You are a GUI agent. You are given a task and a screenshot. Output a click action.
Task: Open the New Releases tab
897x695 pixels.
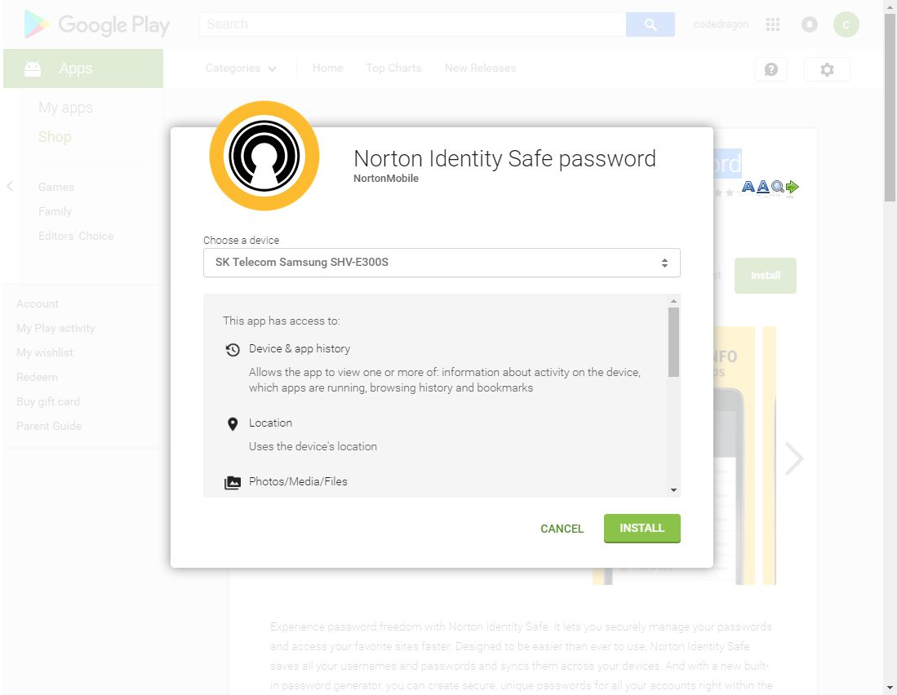click(x=481, y=69)
